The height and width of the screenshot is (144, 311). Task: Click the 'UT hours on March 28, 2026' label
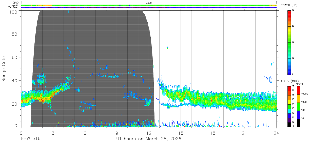pyautogui.click(x=149, y=139)
